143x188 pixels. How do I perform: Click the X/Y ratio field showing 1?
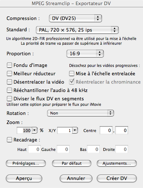coord(65,131)
